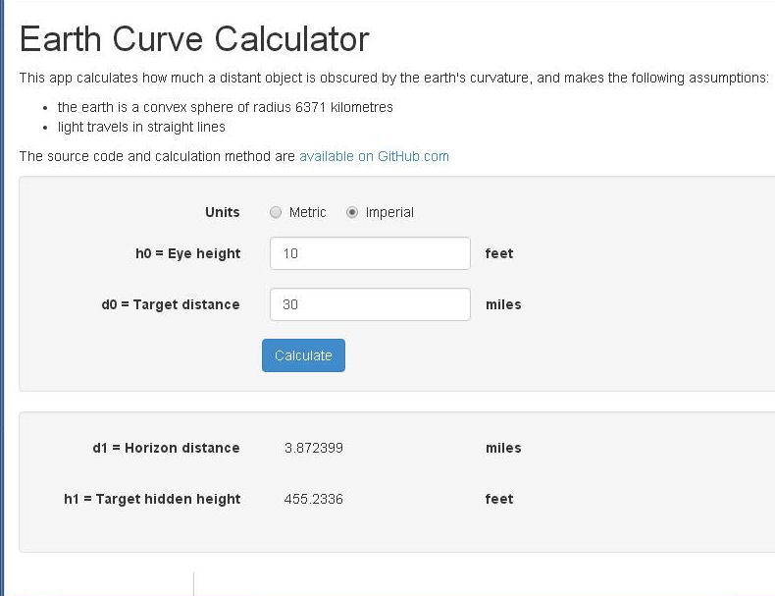
Task: Click "miles" unit beside Target distance field
Action: pyautogui.click(x=503, y=304)
